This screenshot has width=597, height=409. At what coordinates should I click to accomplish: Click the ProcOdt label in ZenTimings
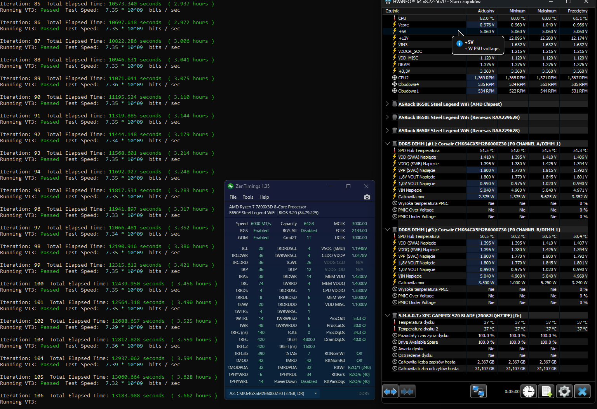(x=337, y=318)
